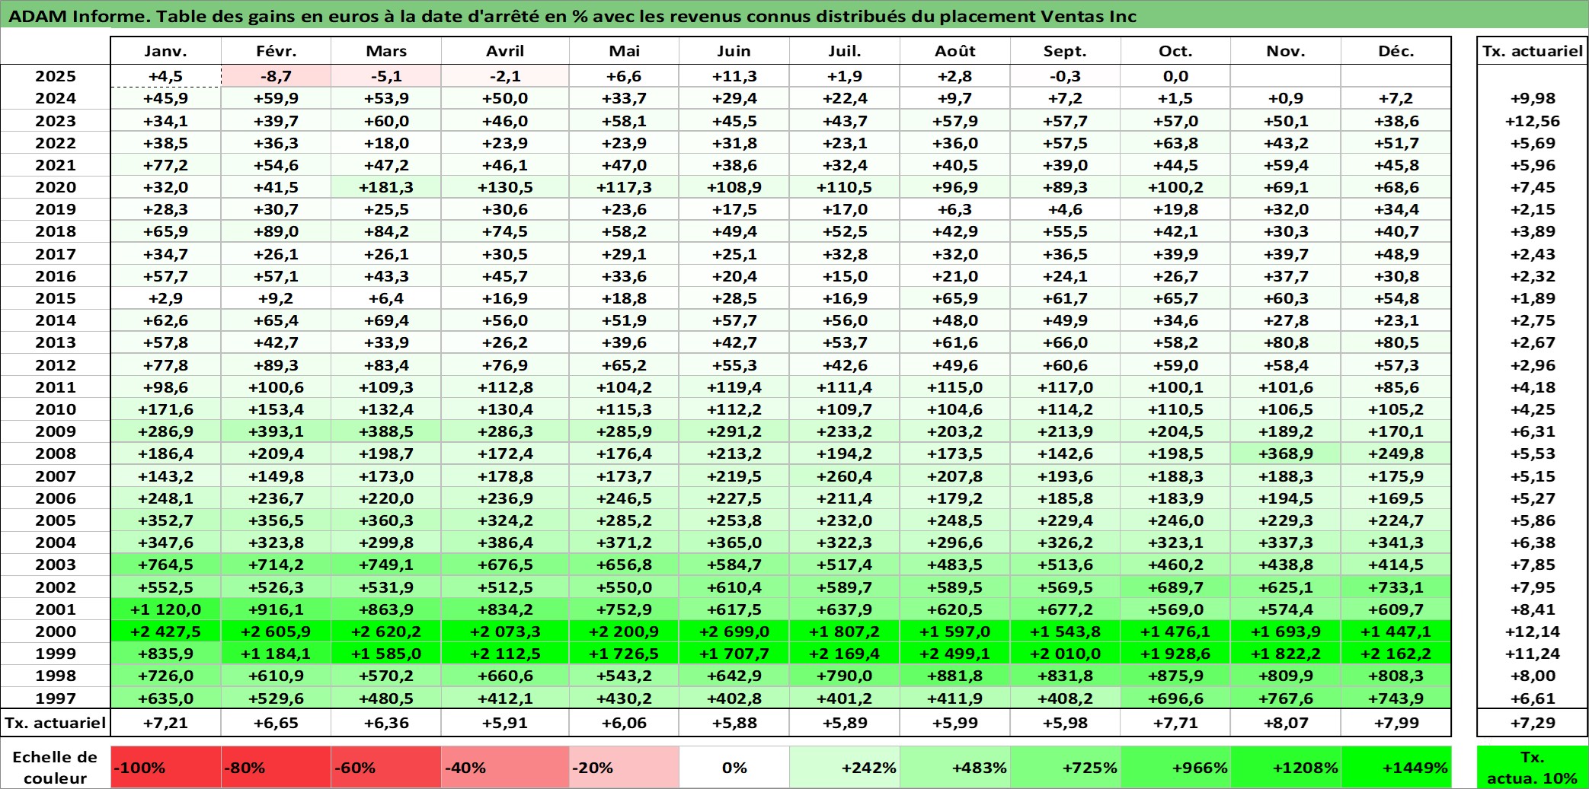Click the +1449% green color scale swatch

pyautogui.click(x=1396, y=767)
